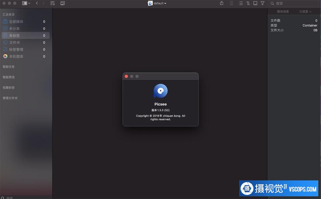
Task: Go forward with the right chevron
Action: pos(43,3)
